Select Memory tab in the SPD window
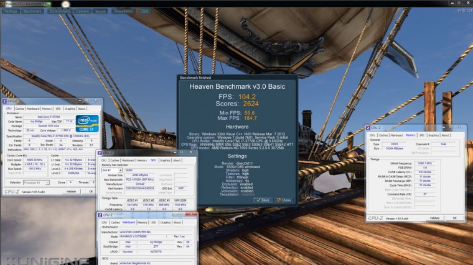473x265 pixels. [142, 160]
